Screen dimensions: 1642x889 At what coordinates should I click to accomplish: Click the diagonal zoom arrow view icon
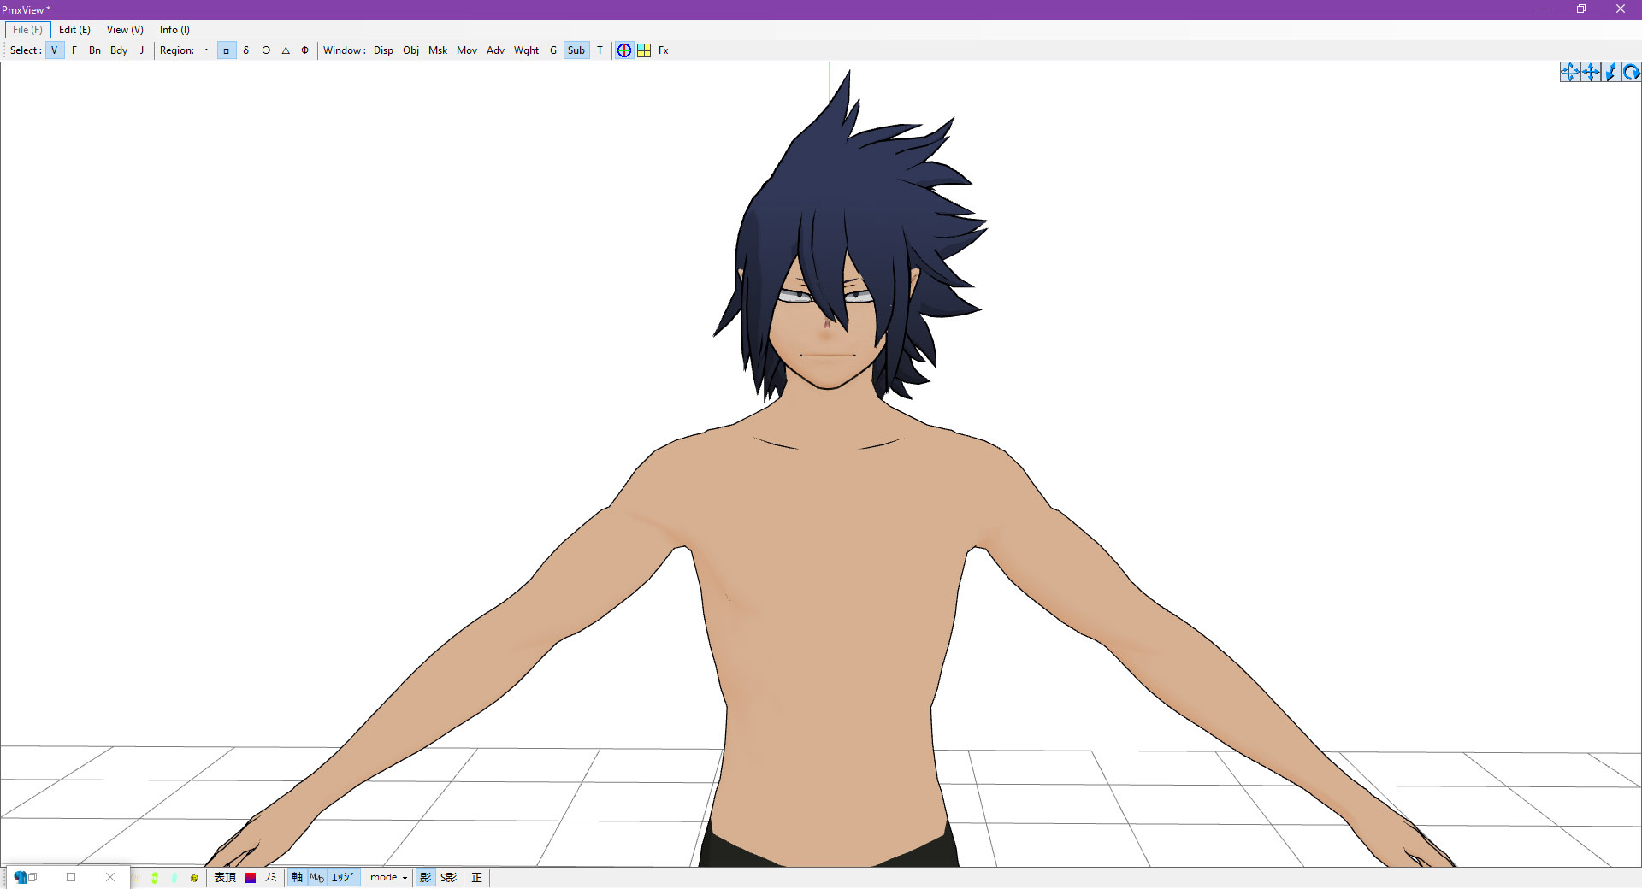pos(1611,73)
